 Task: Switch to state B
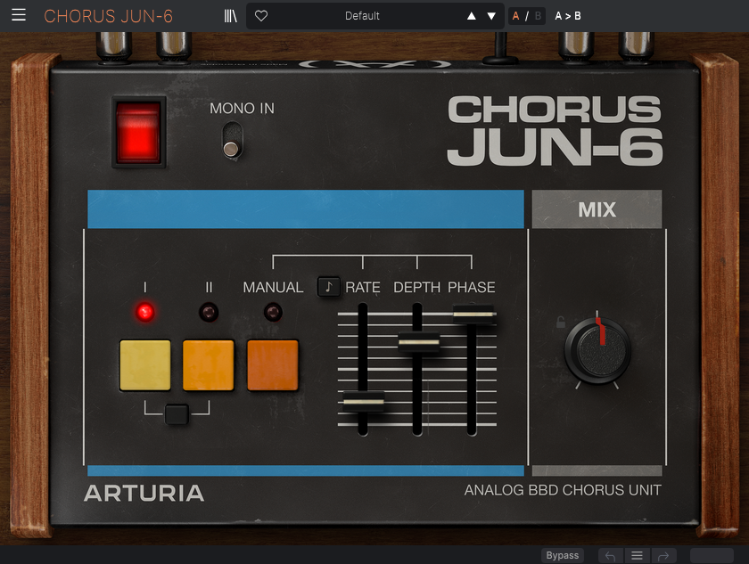click(538, 16)
